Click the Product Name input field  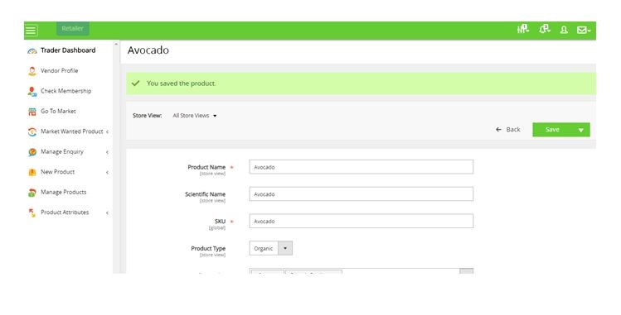[361, 167]
